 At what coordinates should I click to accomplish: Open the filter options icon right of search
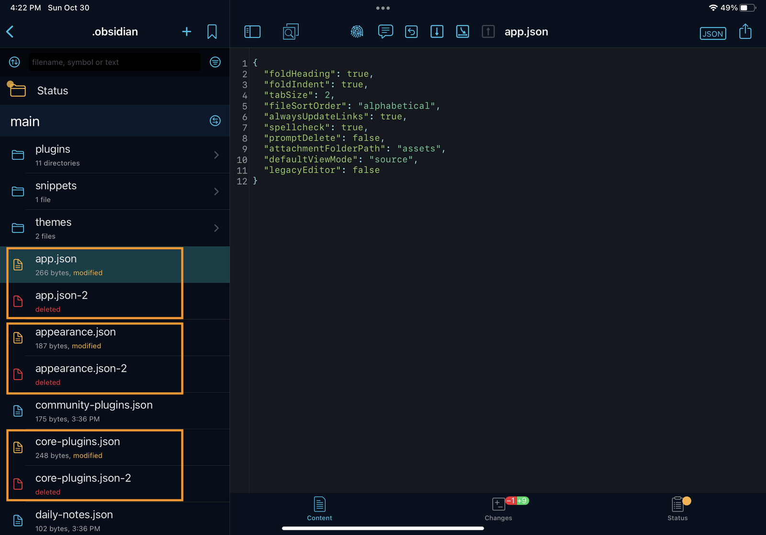(x=215, y=62)
